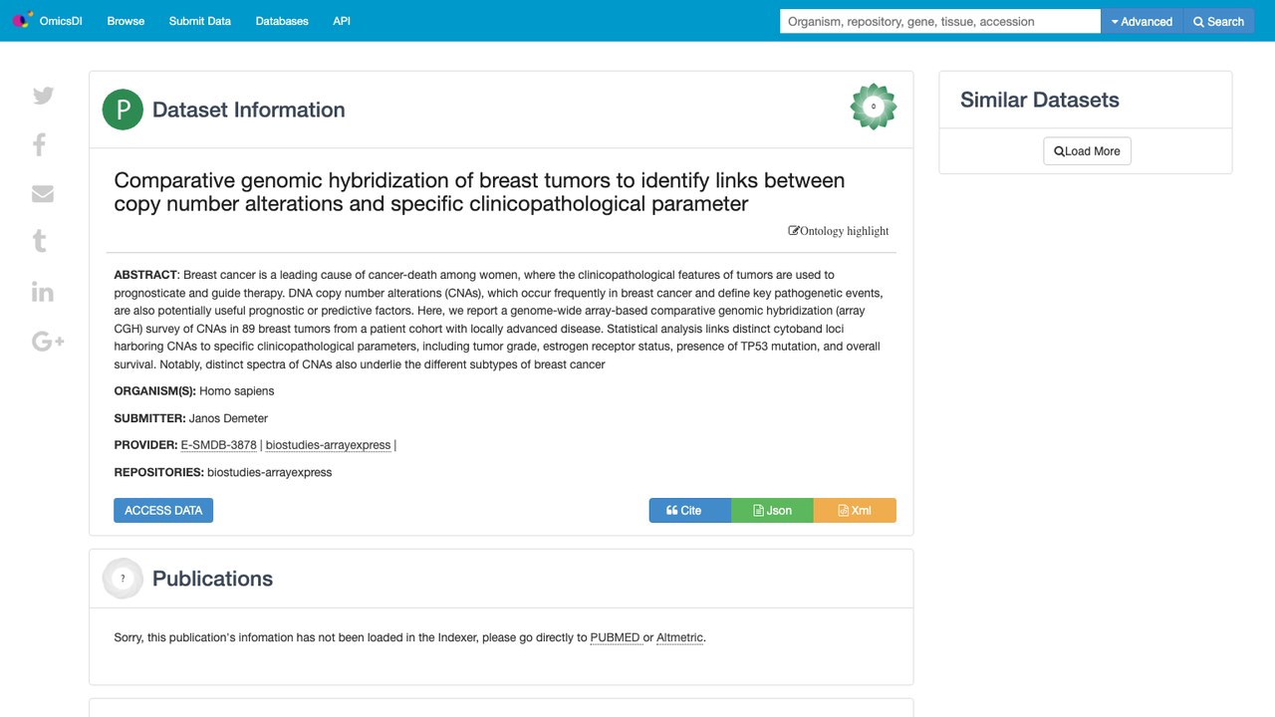Focus the organism search input field

pos(940,21)
